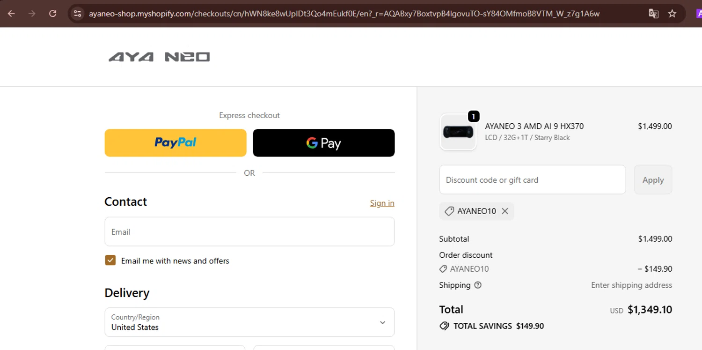Screen dimensions: 702x350
Task: Click the Apply discount button
Action: pyautogui.click(x=653, y=179)
